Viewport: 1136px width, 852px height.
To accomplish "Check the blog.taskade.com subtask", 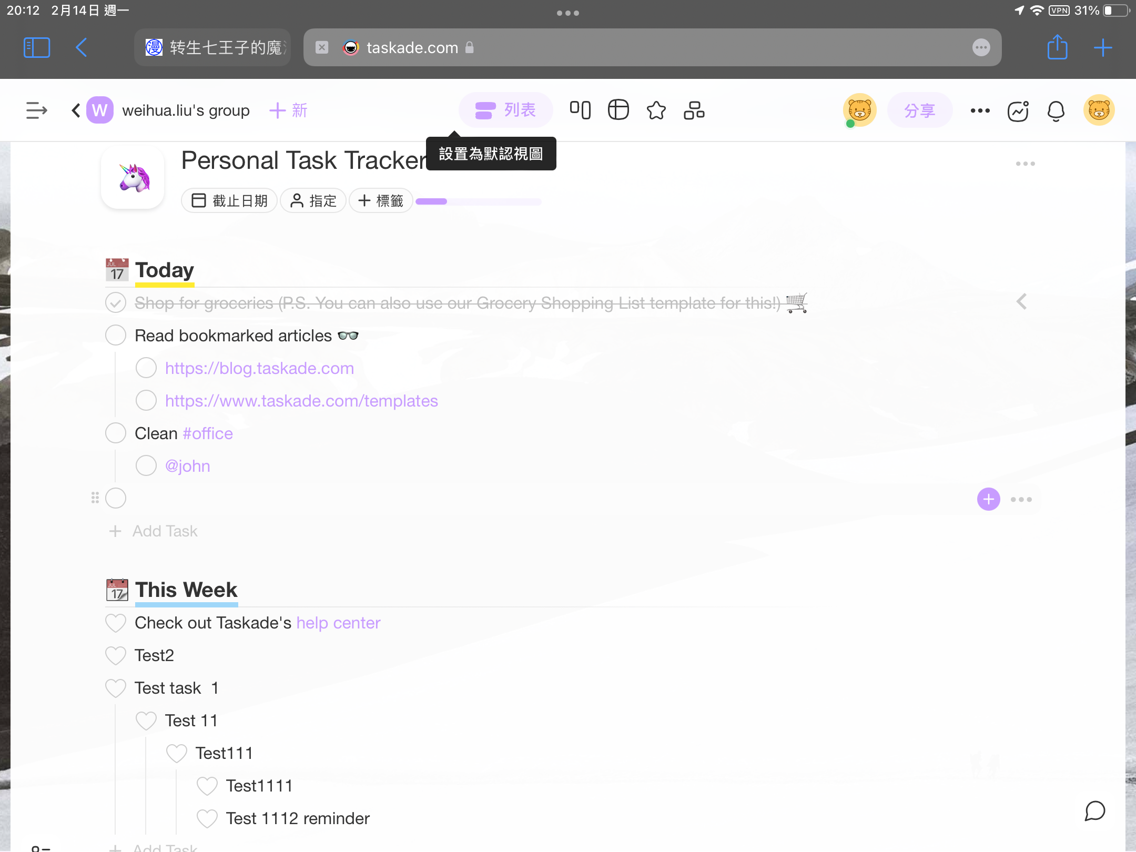I will pos(146,368).
